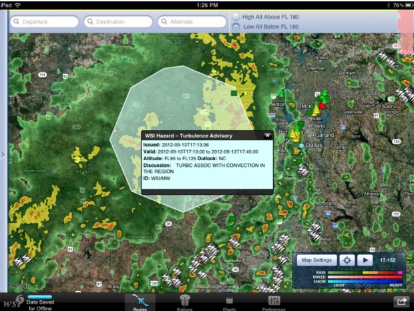Tap the Athens city label
Viewport: 414px width, 311px height.
371,194
